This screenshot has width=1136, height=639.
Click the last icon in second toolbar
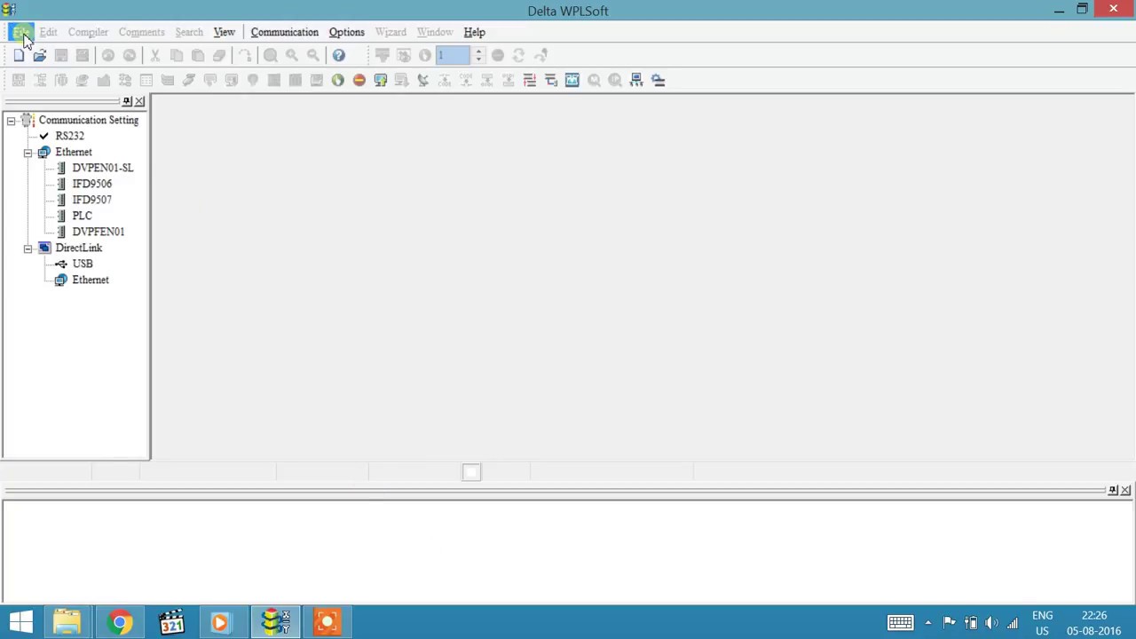tap(658, 80)
